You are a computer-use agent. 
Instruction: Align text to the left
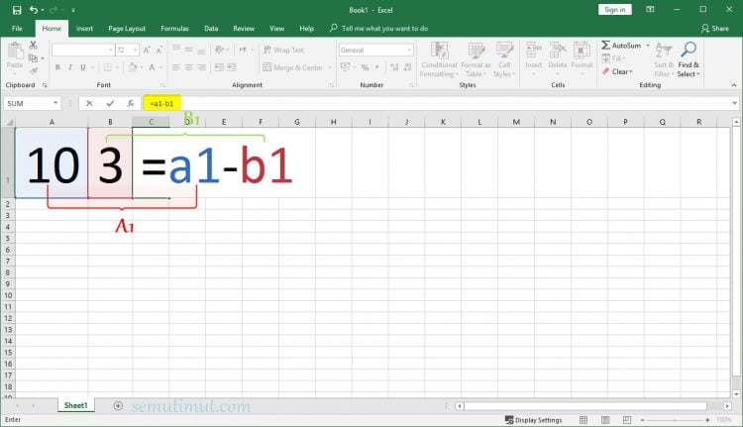175,67
